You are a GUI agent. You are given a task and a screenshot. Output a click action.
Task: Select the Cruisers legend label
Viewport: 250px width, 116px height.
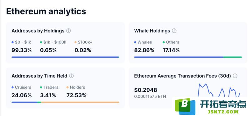(x=23, y=88)
